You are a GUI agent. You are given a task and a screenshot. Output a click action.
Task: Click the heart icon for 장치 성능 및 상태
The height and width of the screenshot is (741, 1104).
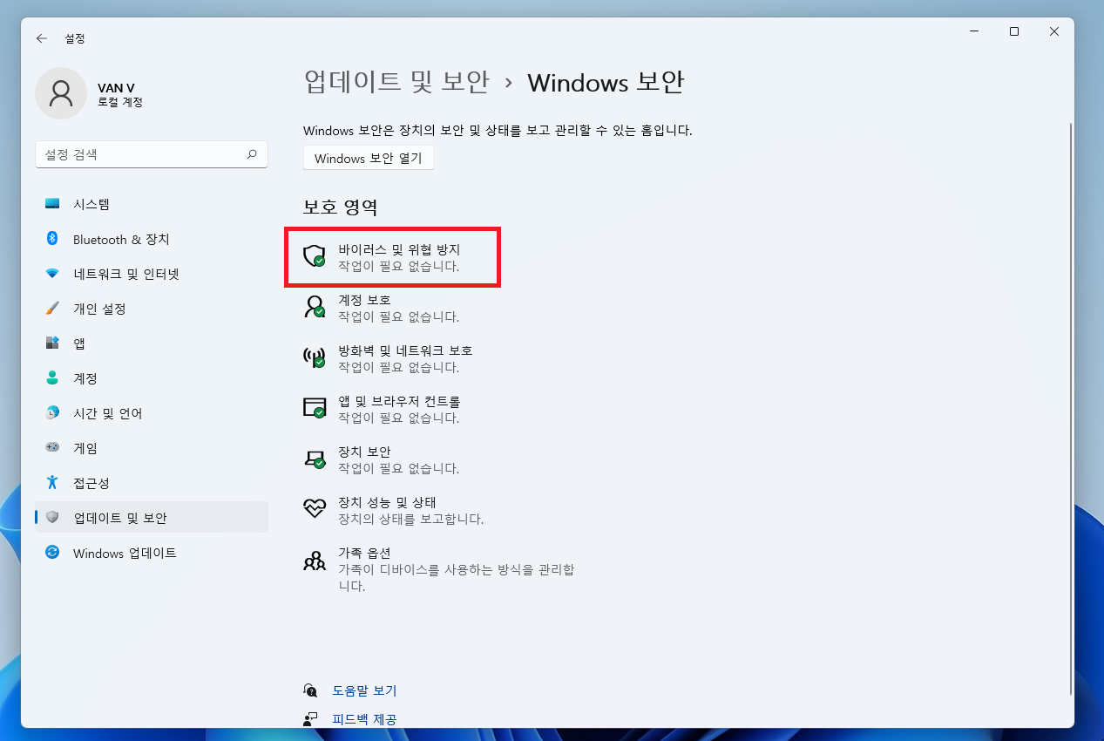click(314, 509)
